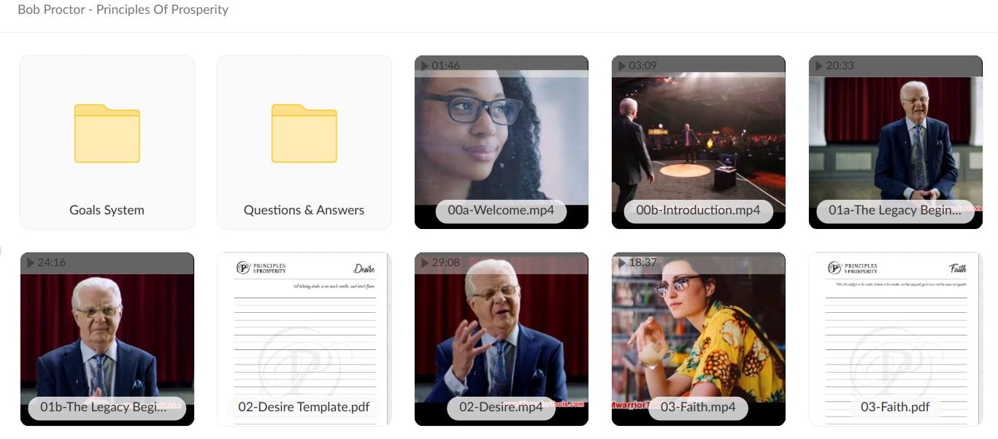
Task: Open the Questions & Answers folder icon
Action: click(304, 133)
